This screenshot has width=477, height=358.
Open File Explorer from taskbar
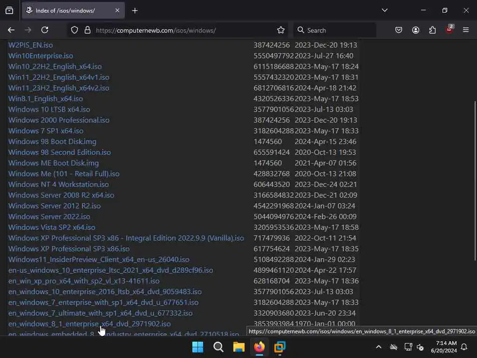coord(239,347)
